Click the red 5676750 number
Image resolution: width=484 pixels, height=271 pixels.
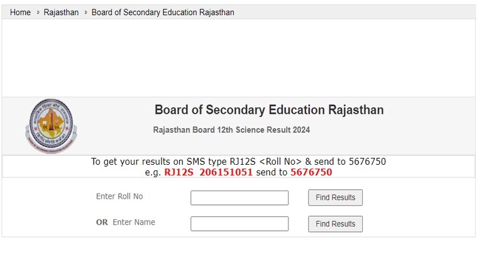click(x=311, y=172)
